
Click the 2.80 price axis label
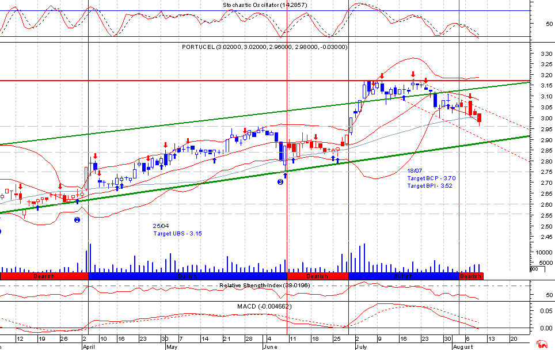pyautogui.click(x=546, y=162)
